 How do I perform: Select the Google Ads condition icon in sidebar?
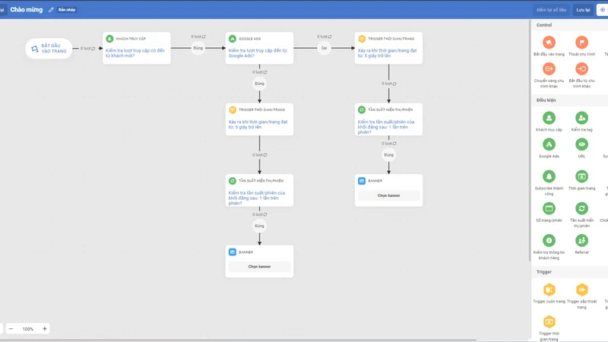point(549,144)
